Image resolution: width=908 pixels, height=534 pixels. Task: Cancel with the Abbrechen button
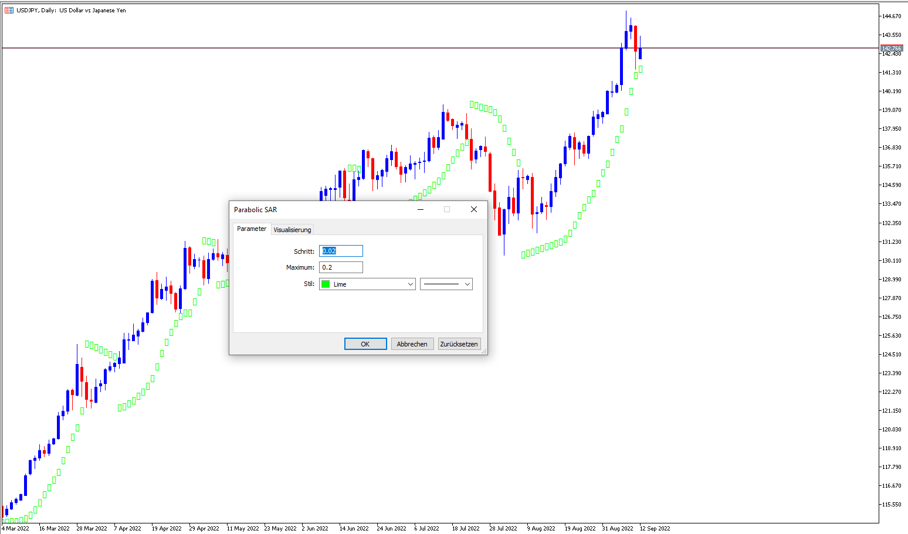[412, 344]
